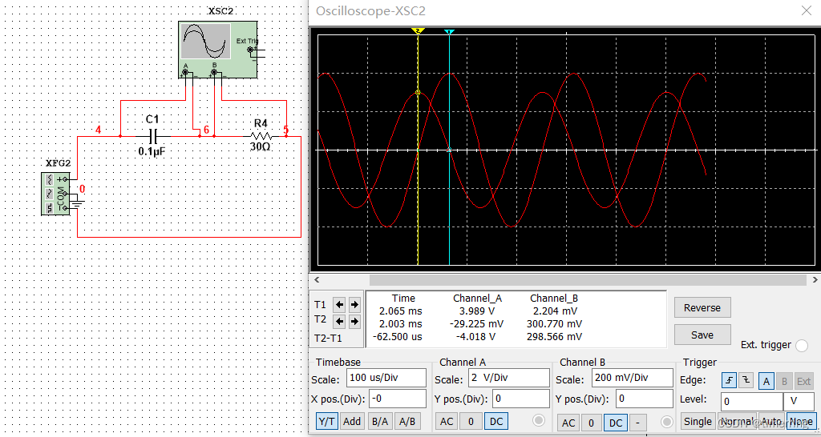
Task: Enable Y/T timebase display mode
Action: [327, 421]
